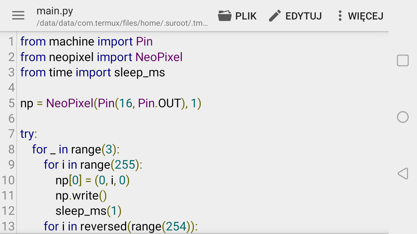This screenshot has width=417, height=234.
Task: Tap the file path under main.py
Action: click(122, 23)
